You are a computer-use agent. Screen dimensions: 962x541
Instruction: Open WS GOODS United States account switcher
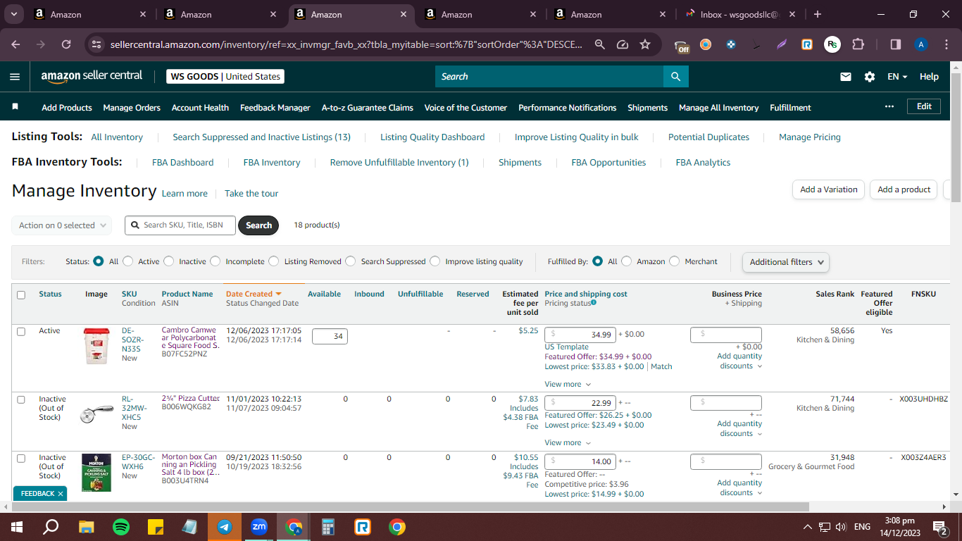[x=225, y=76]
